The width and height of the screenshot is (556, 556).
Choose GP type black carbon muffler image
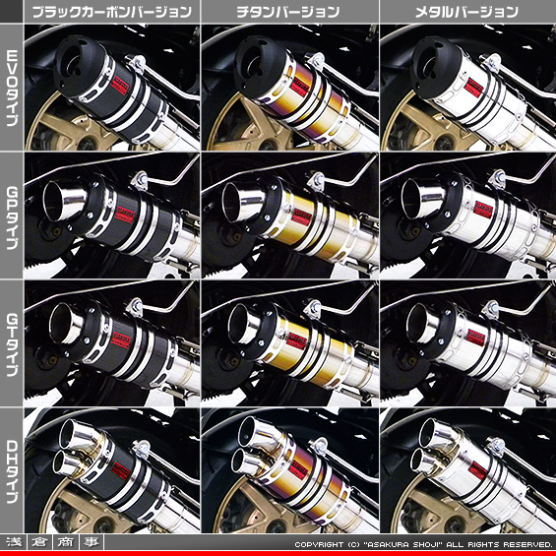coord(112,216)
